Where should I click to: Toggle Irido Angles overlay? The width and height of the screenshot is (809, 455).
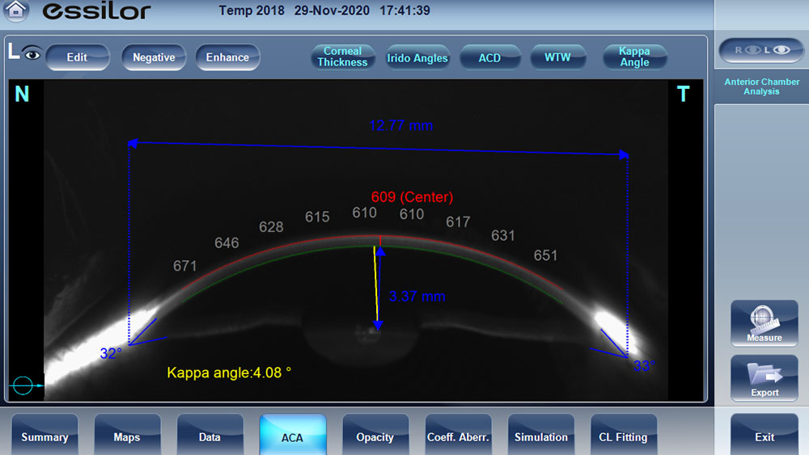pos(417,57)
